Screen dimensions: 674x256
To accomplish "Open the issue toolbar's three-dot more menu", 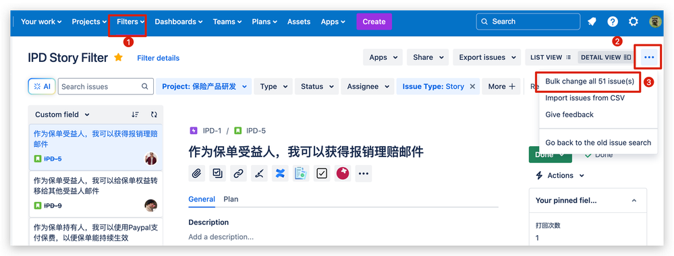I will (364, 174).
